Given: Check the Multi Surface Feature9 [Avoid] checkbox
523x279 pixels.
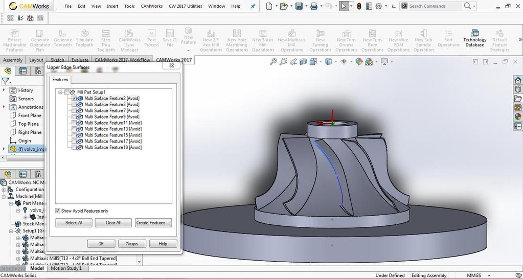Looking at the screenshot, I should 74,117.
